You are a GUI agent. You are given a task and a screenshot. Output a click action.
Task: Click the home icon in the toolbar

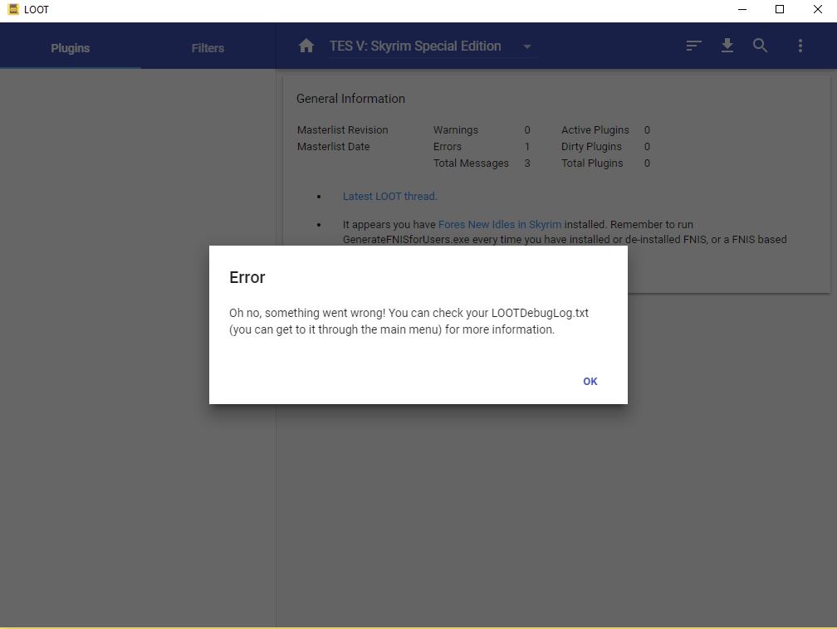[x=306, y=46]
